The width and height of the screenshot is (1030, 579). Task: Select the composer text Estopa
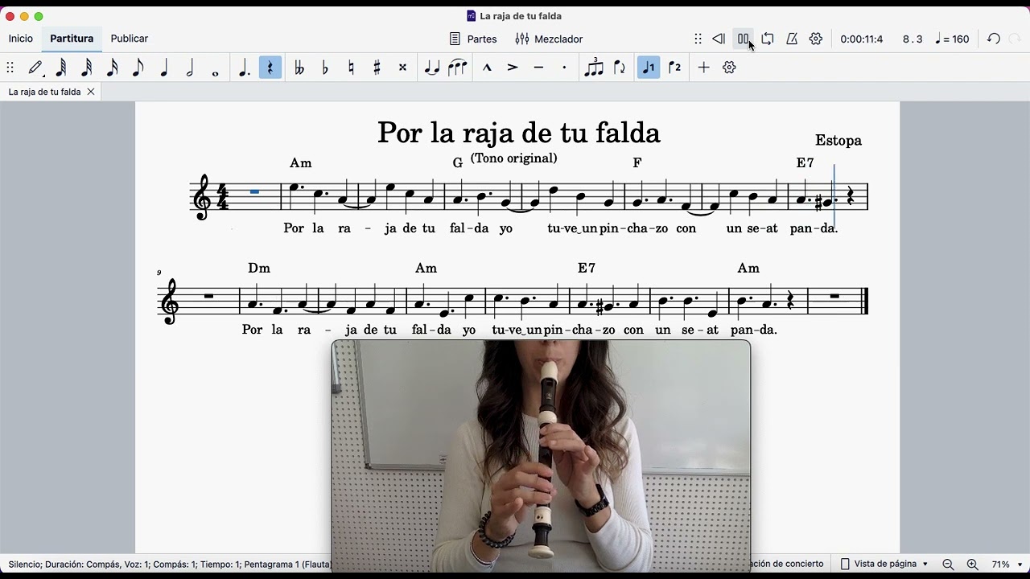coord(838,141)
